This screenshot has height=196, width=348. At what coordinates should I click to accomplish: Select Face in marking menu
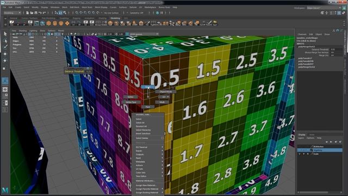tap(148, 107)
